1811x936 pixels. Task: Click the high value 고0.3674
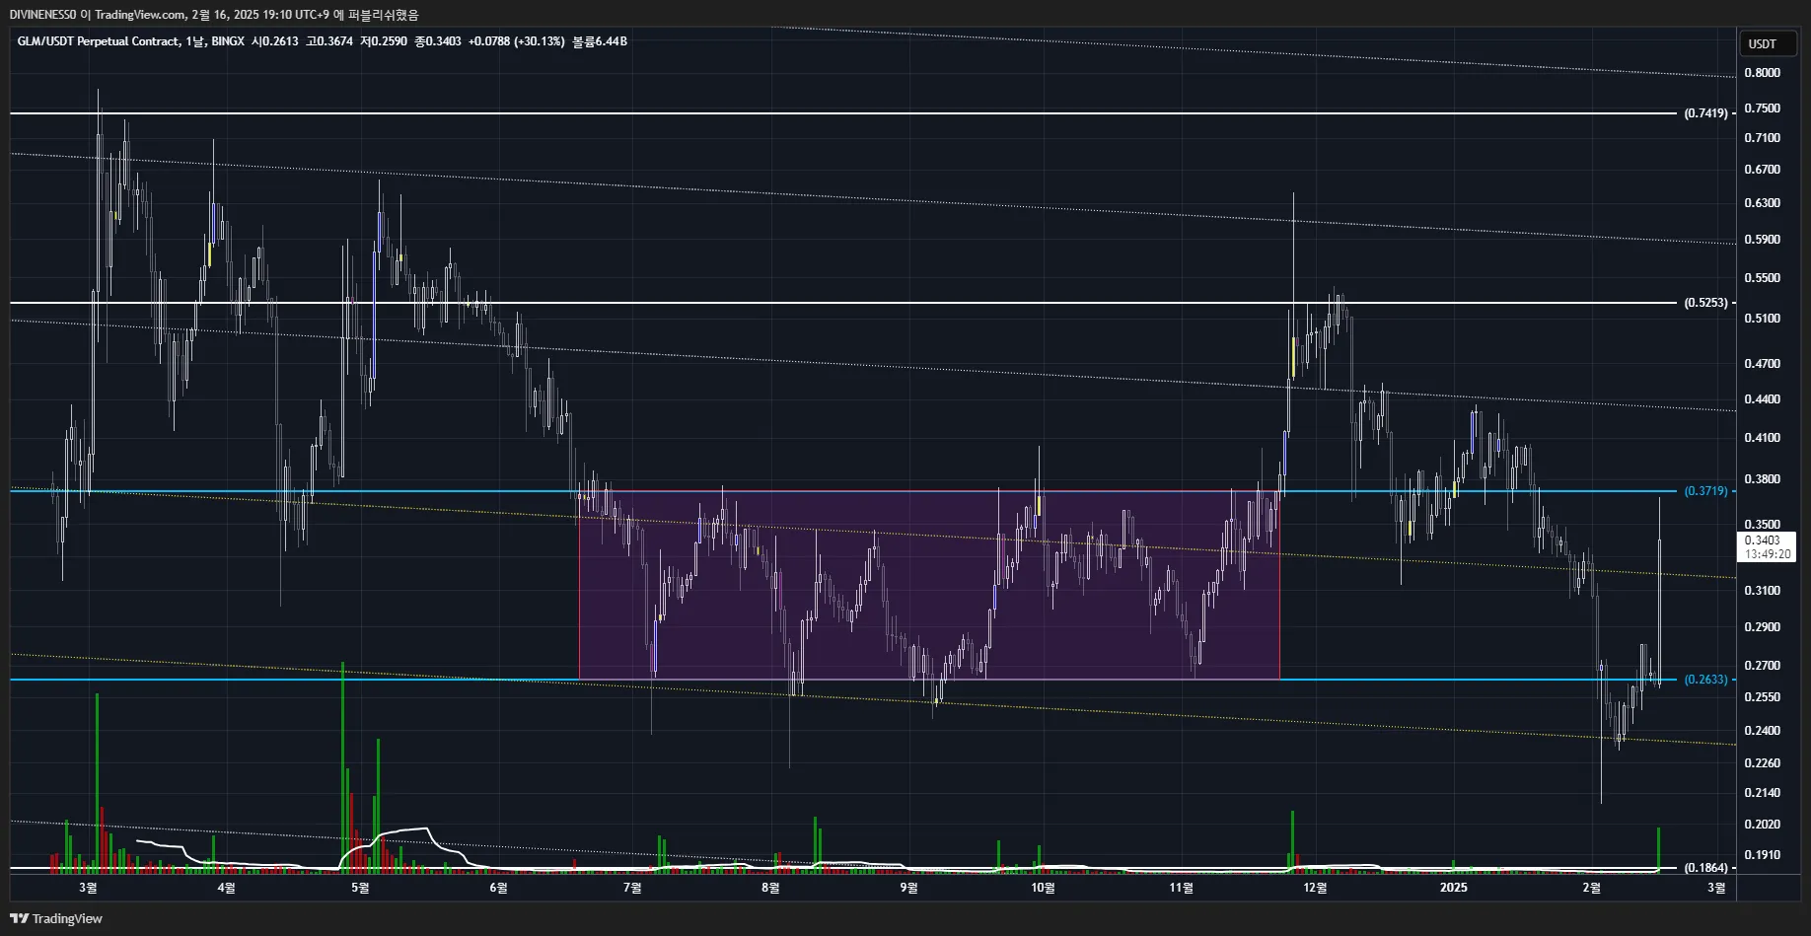[329, 41]
